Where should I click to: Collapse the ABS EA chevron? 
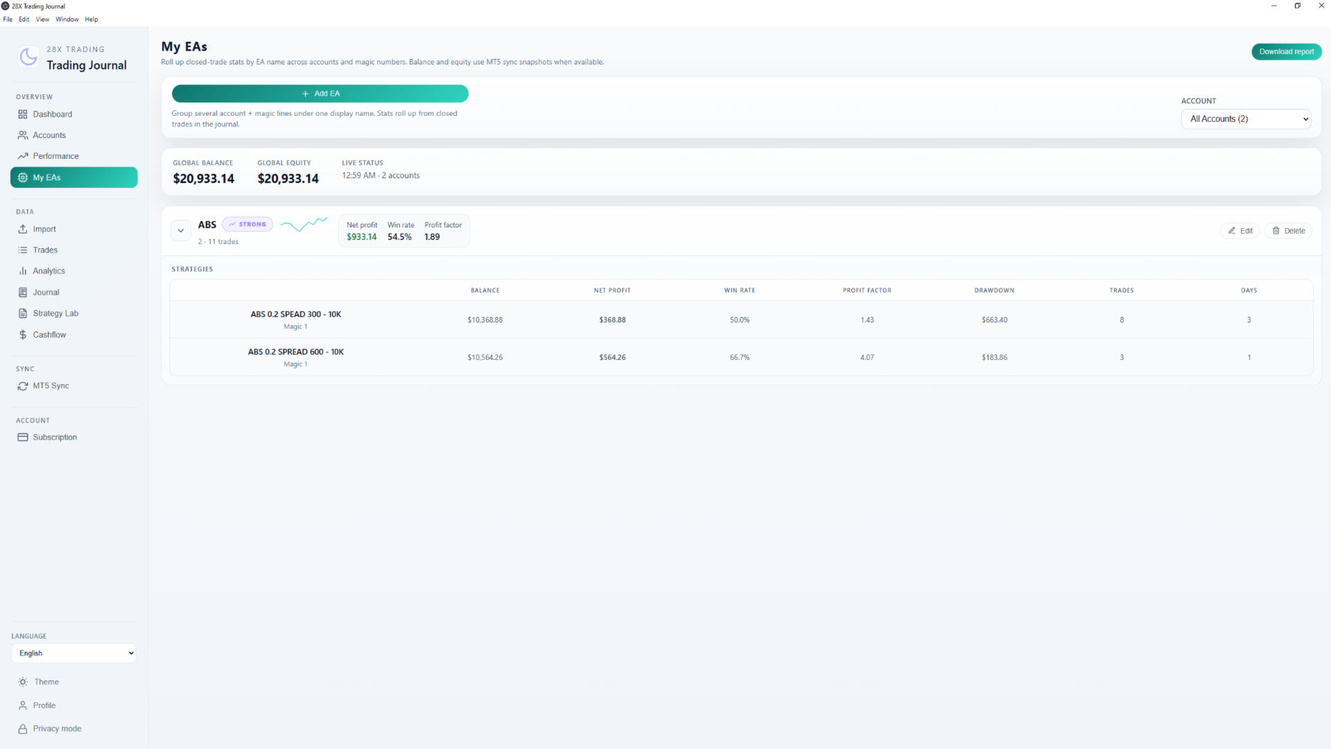181,231
